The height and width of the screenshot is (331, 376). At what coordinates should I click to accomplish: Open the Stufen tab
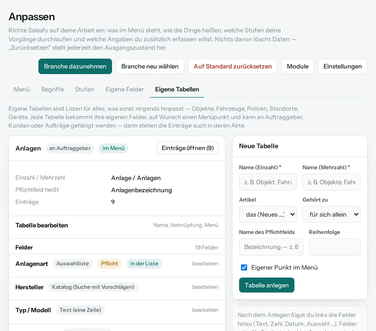point(84,90)
